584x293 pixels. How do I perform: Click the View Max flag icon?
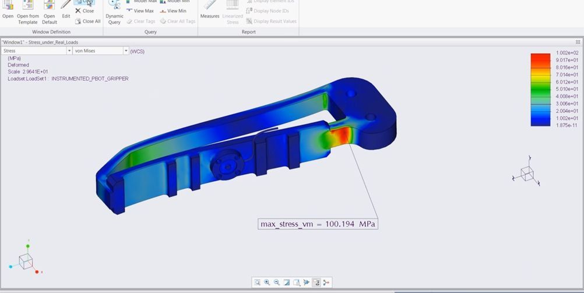tap(129, 11)
